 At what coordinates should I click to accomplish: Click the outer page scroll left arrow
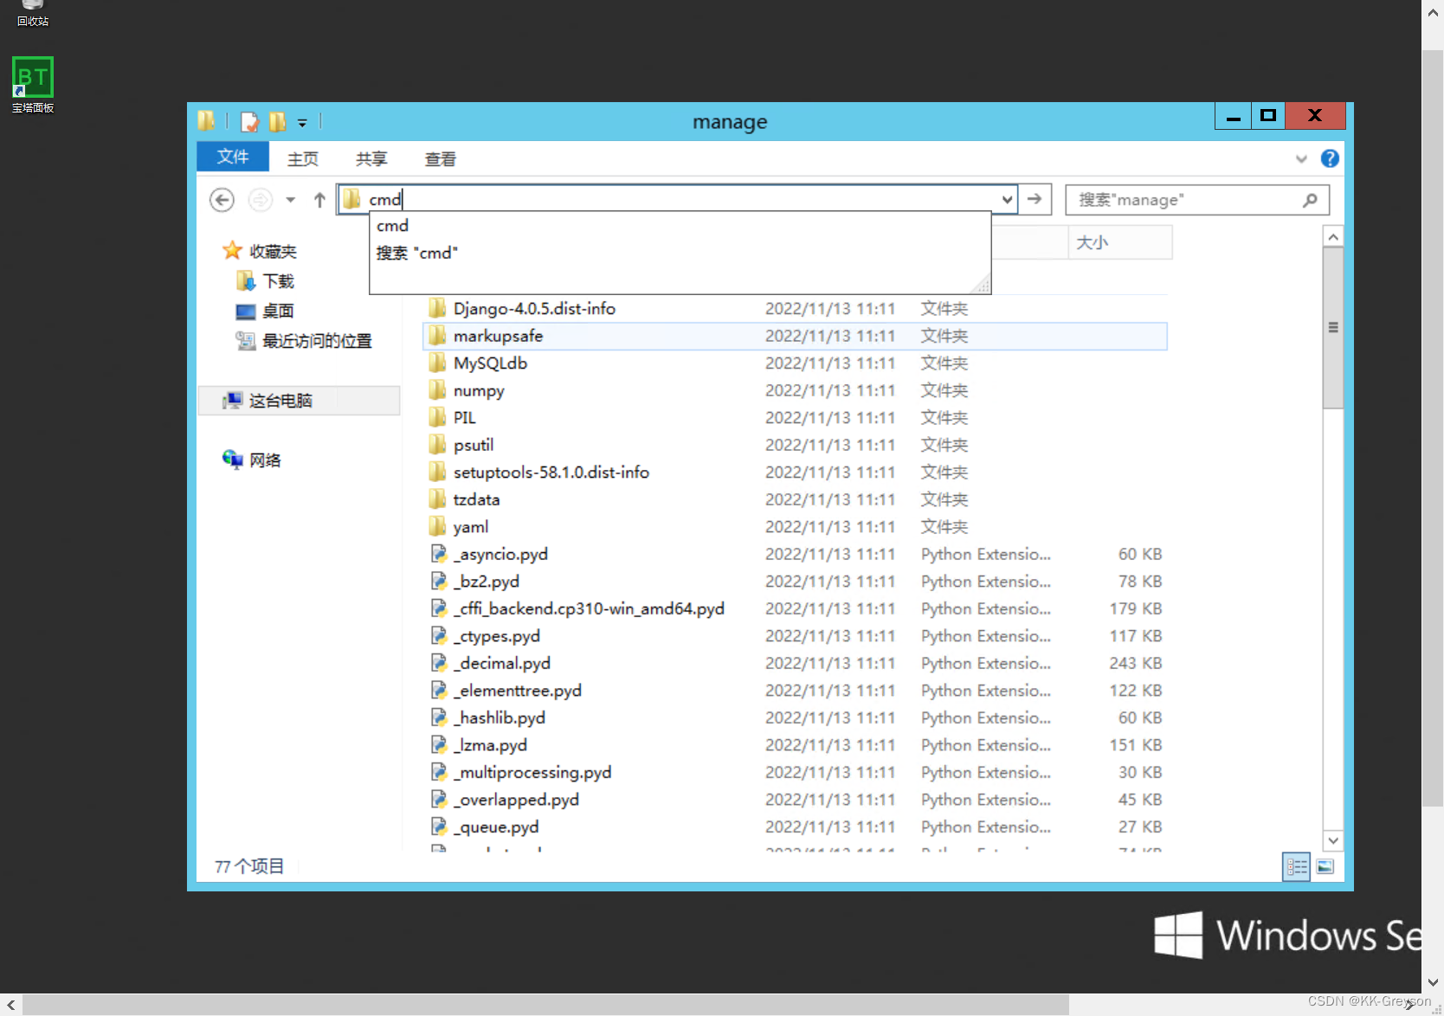10,1005
